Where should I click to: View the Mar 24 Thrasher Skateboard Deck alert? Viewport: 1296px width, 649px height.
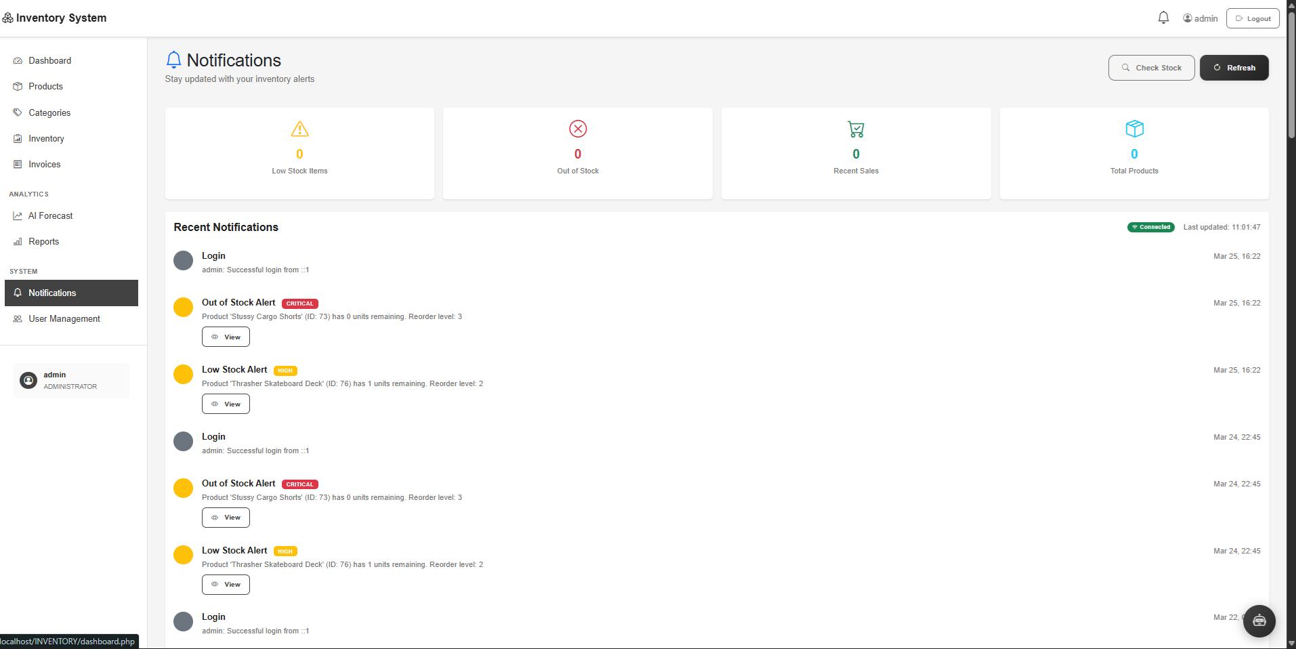click(226, 585)
